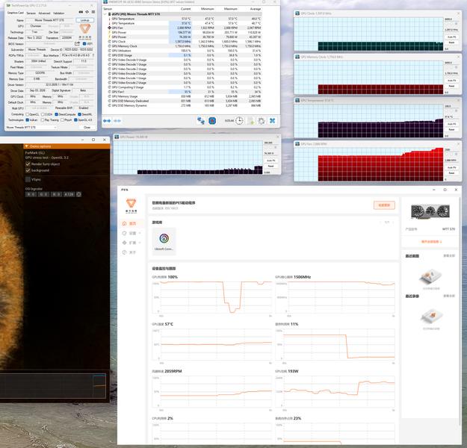Expand the extensions chevron in PES sidebar

pos(140,243)
